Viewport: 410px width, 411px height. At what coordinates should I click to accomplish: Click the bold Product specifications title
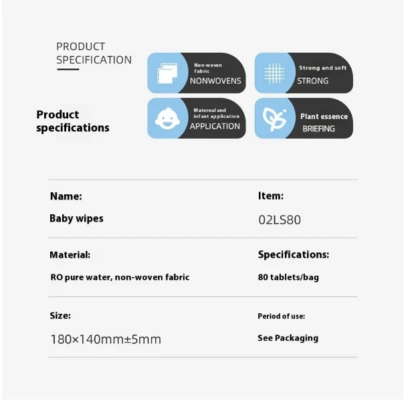point(73,121)
